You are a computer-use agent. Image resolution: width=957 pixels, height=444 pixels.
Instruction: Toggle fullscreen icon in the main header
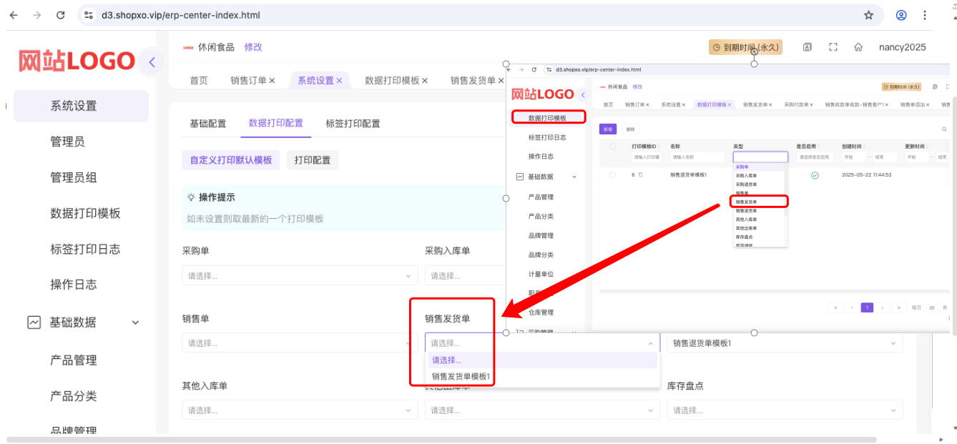point(833,47)
